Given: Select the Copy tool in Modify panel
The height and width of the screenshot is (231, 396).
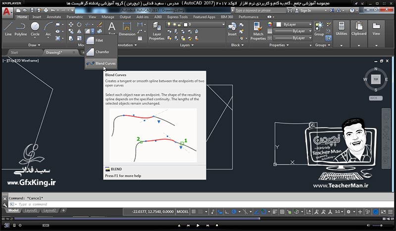Looking at the screenshot, I should tap(71, 31).
